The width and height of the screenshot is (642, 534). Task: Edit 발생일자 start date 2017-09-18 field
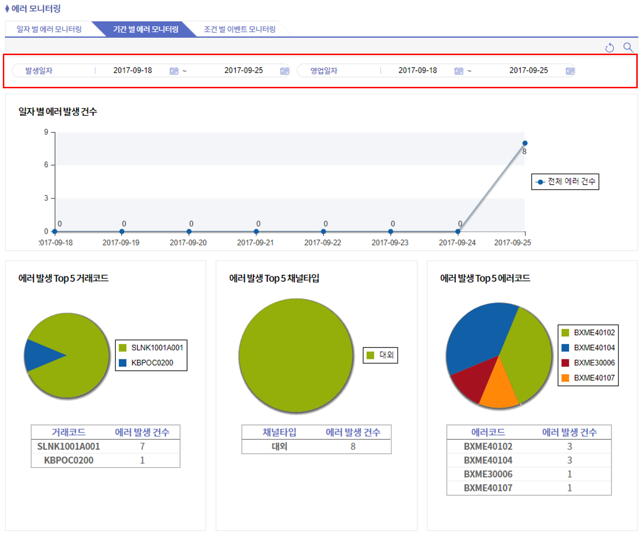[132, 70]
